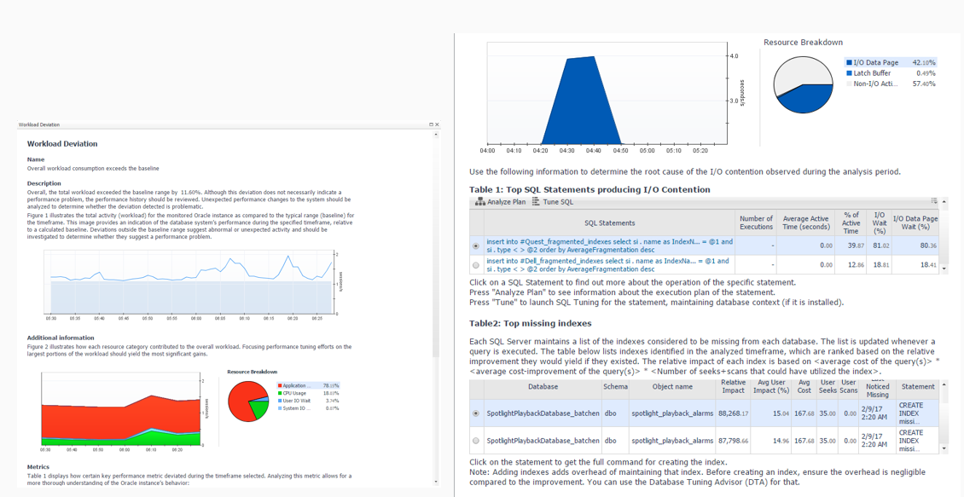Select radio for #Dell_fragmented_indexes statement
Screen dimensions: 964x497
(476, 265)
